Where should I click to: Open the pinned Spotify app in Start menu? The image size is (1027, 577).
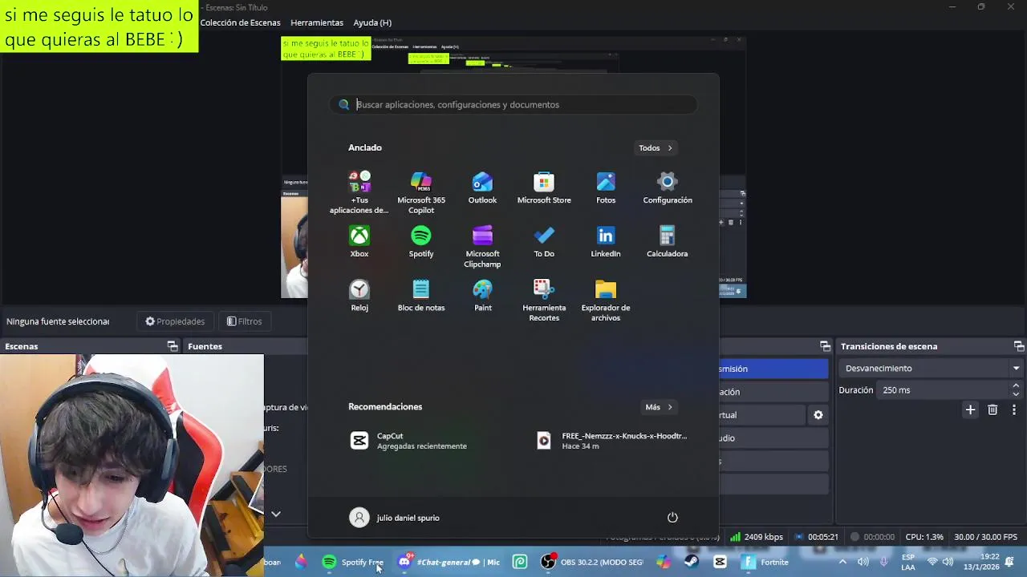coord(421,242)
